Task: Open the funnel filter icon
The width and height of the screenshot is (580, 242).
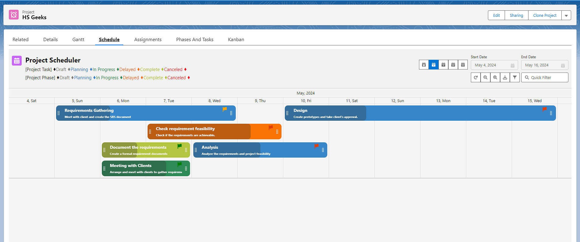Action: pos(515,77)
